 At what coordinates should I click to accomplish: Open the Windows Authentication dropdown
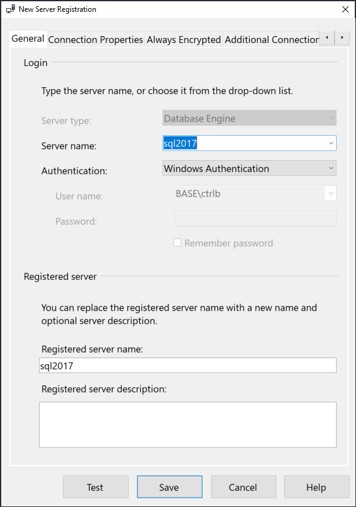[x=249, y=168]
